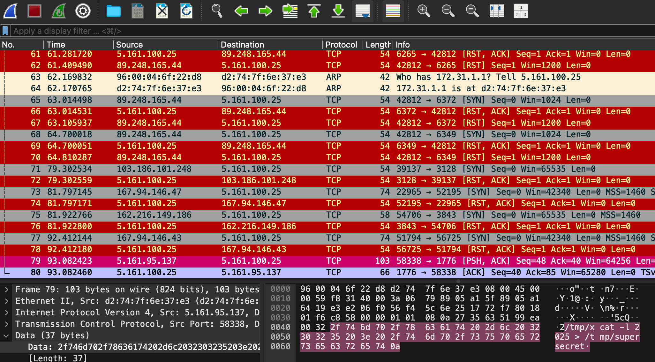
Task: Sort by Time column header
Action: [79, 45]
